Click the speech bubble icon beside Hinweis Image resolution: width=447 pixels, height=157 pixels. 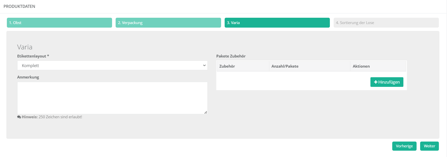(19, 117)
